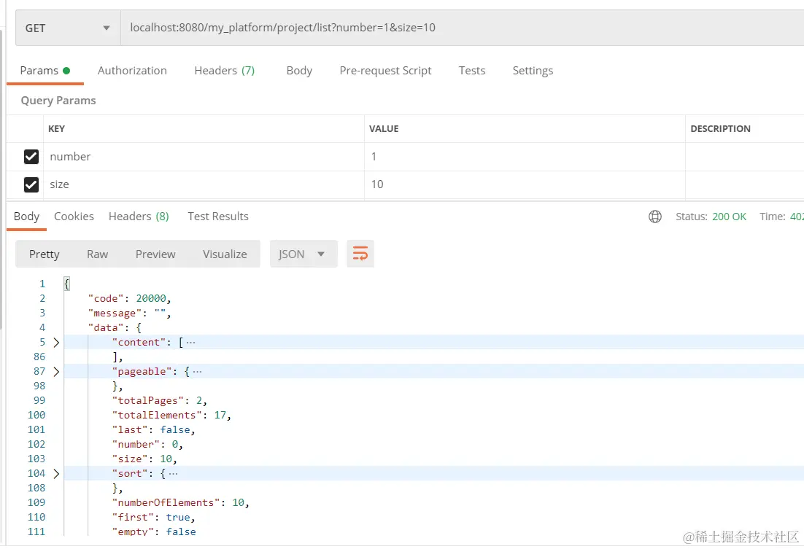The image size is (804, 549).
Task: Edit the value 10 of size
Action: (x=525, y=184)
